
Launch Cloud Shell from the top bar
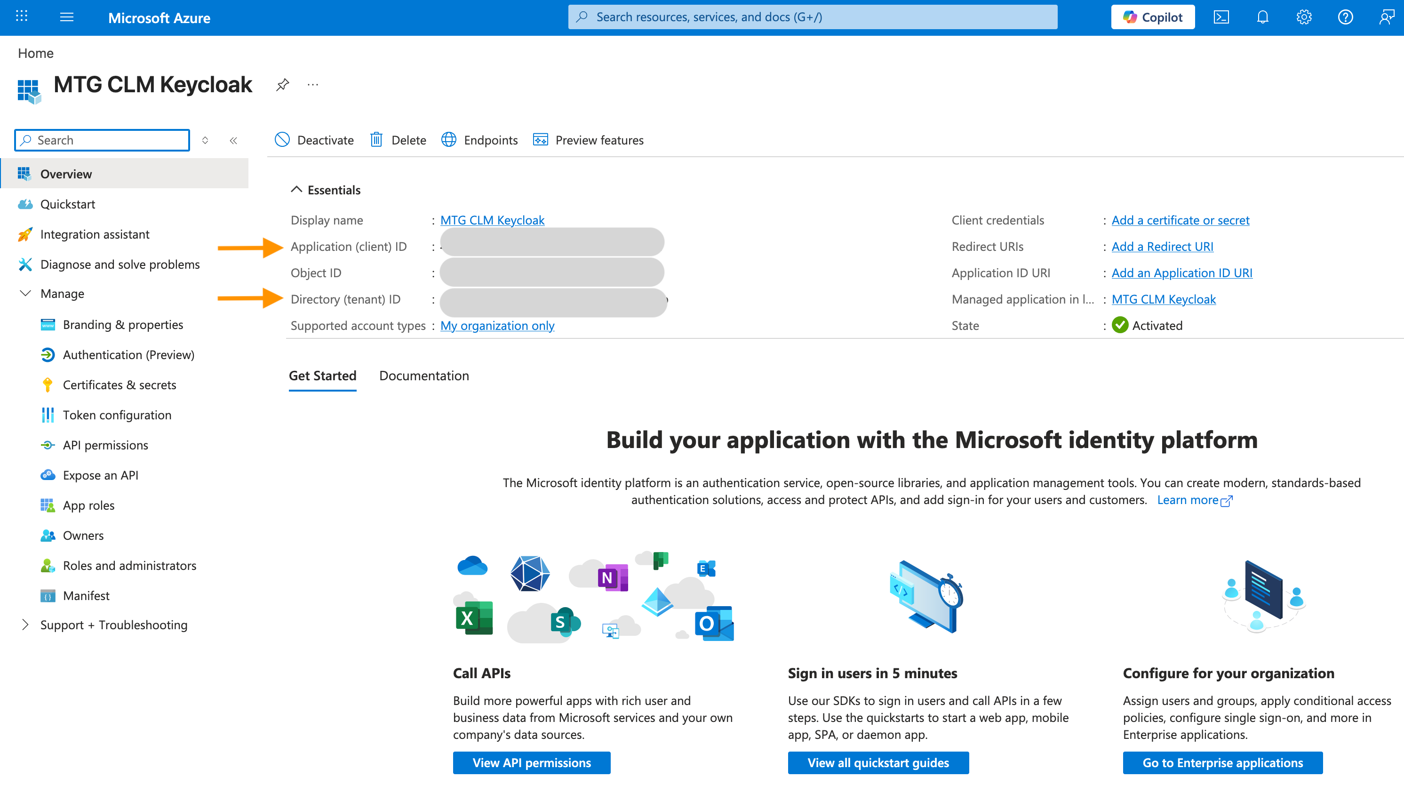pos(1221,17)
